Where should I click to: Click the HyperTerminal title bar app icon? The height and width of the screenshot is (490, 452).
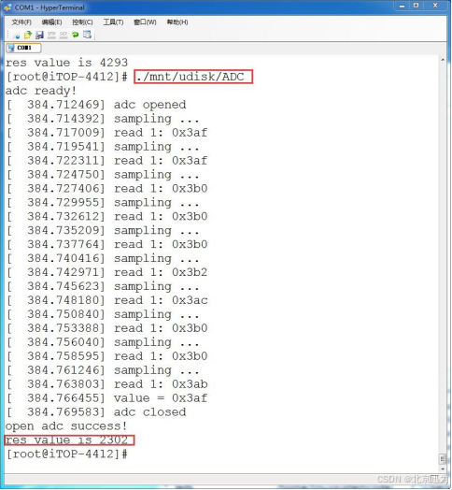coord(7,7)
